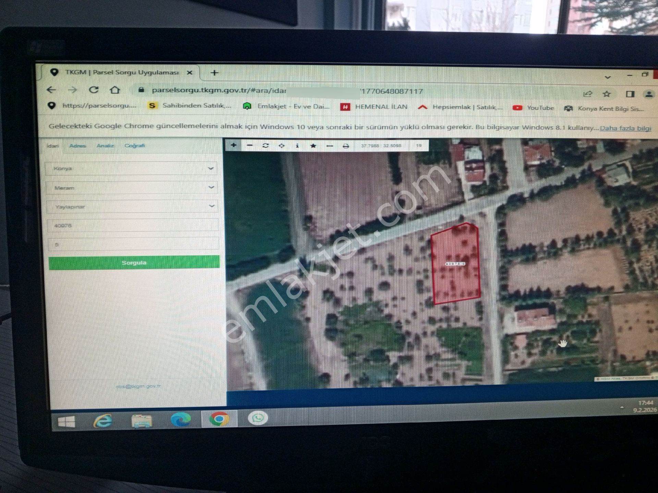The height and width of the screenshot is (493, 658).
Task: Switch to the Adres tab
Action: coord(77,146)
